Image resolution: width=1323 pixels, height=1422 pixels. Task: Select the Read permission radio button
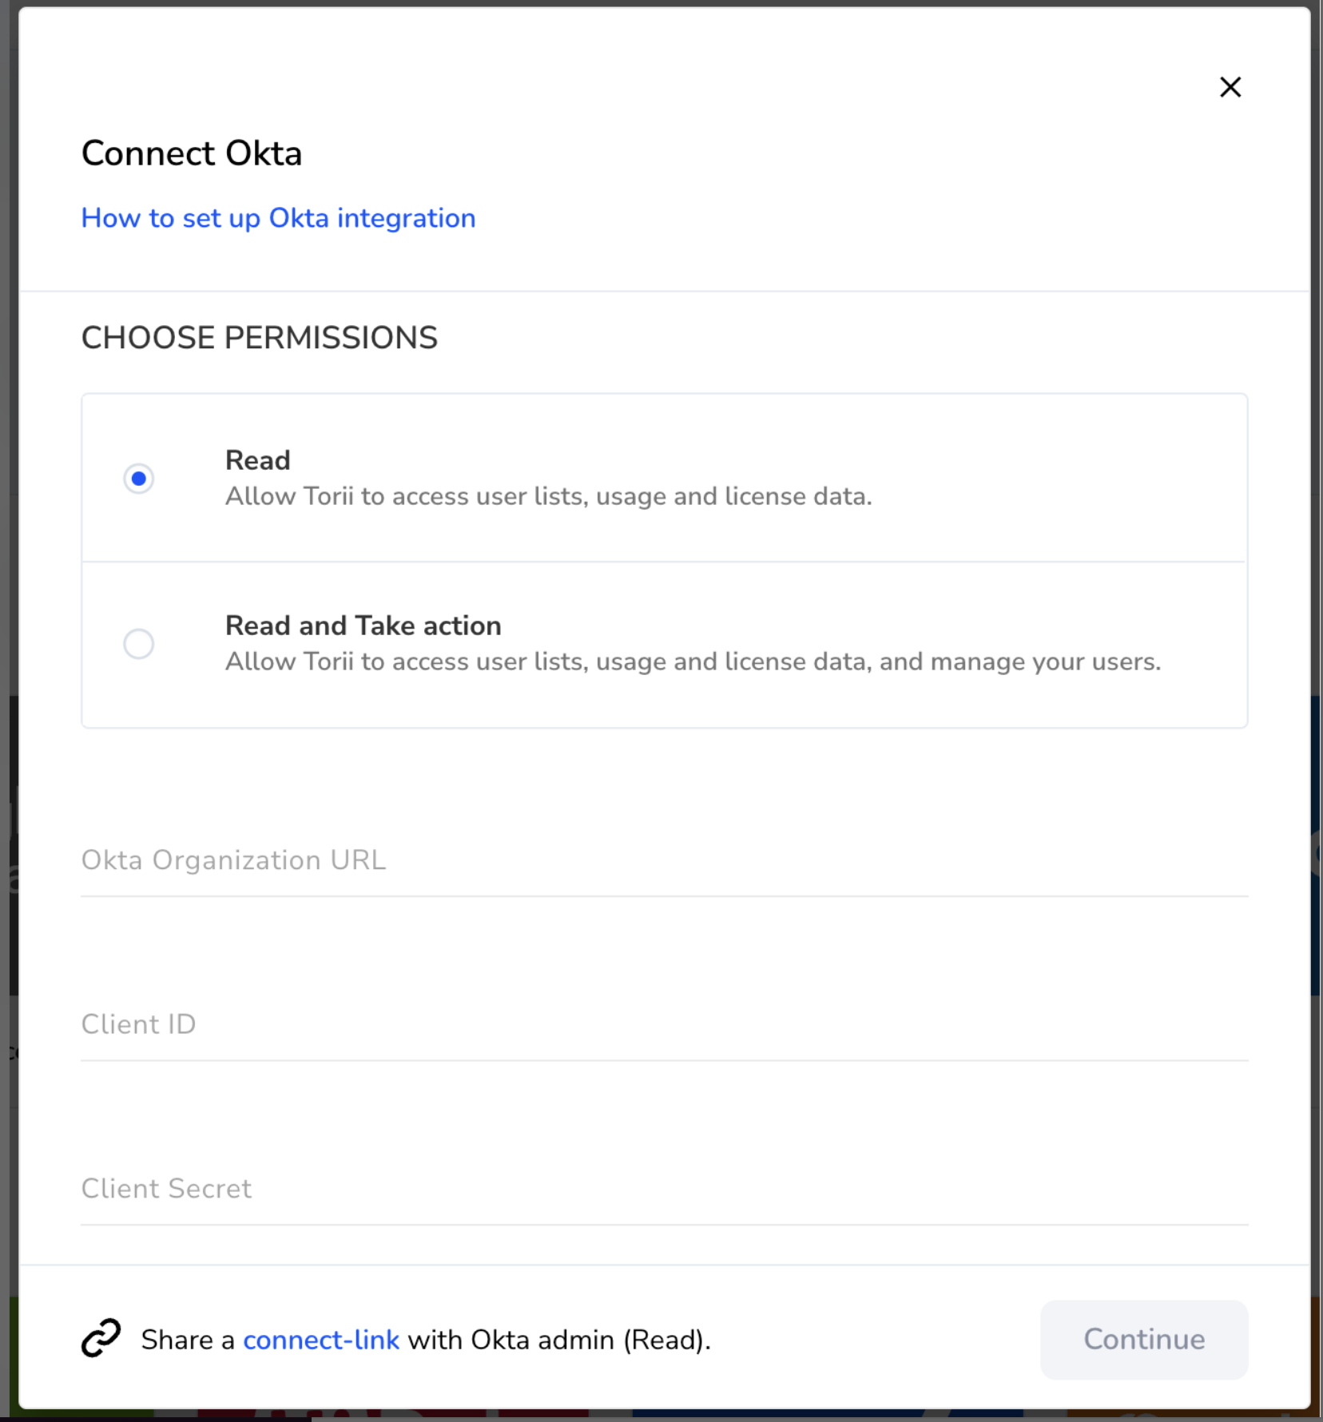click(x=139, y=479)
